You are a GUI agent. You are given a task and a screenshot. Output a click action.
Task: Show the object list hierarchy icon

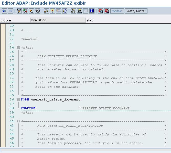tap(73, 11)
